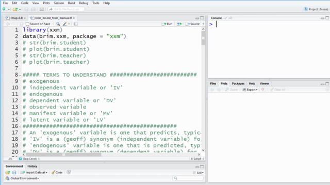Click the New File icon
Viewport: 330px width, 185px height.
point(5,9)
